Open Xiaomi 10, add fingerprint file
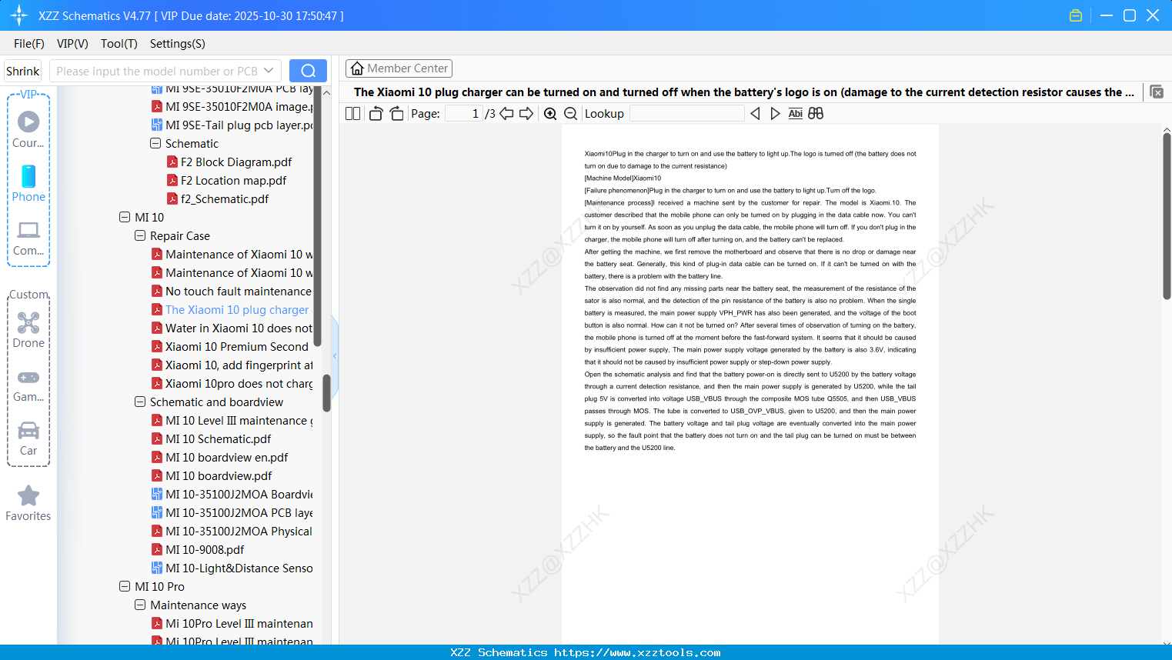This screenshot has height=660, width=1172. [239, 365]
